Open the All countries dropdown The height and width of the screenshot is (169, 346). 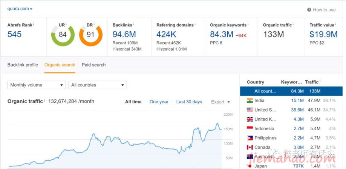coord(98,85)
